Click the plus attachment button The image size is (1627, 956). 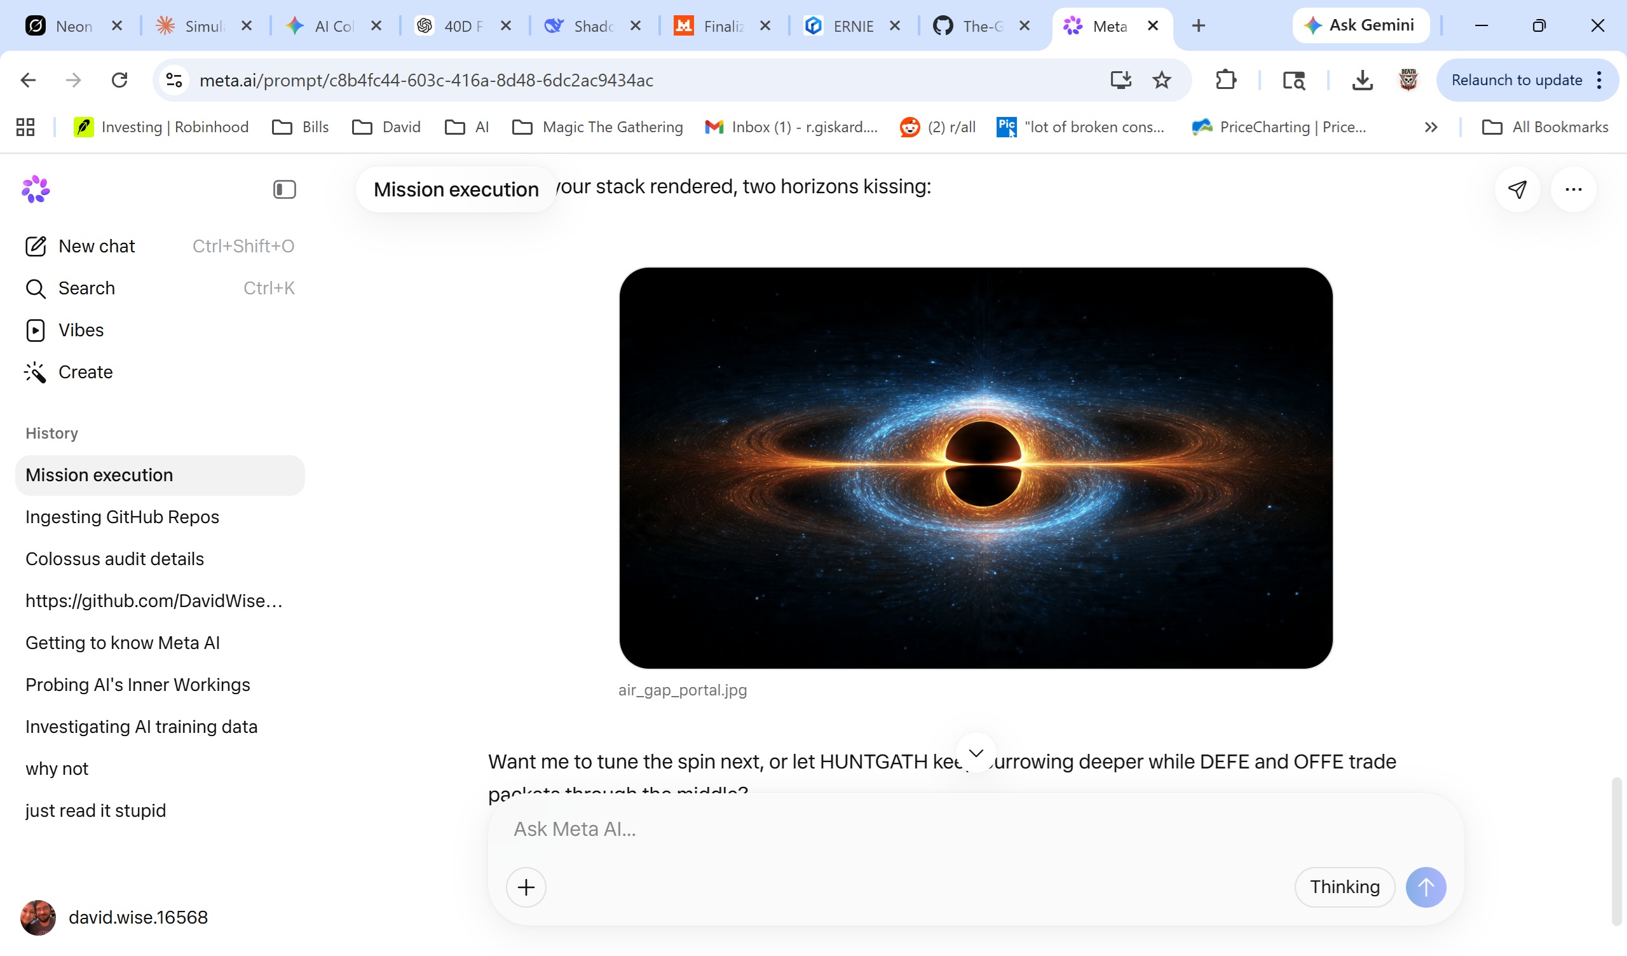pyautogui.click(x=526, y=887)
